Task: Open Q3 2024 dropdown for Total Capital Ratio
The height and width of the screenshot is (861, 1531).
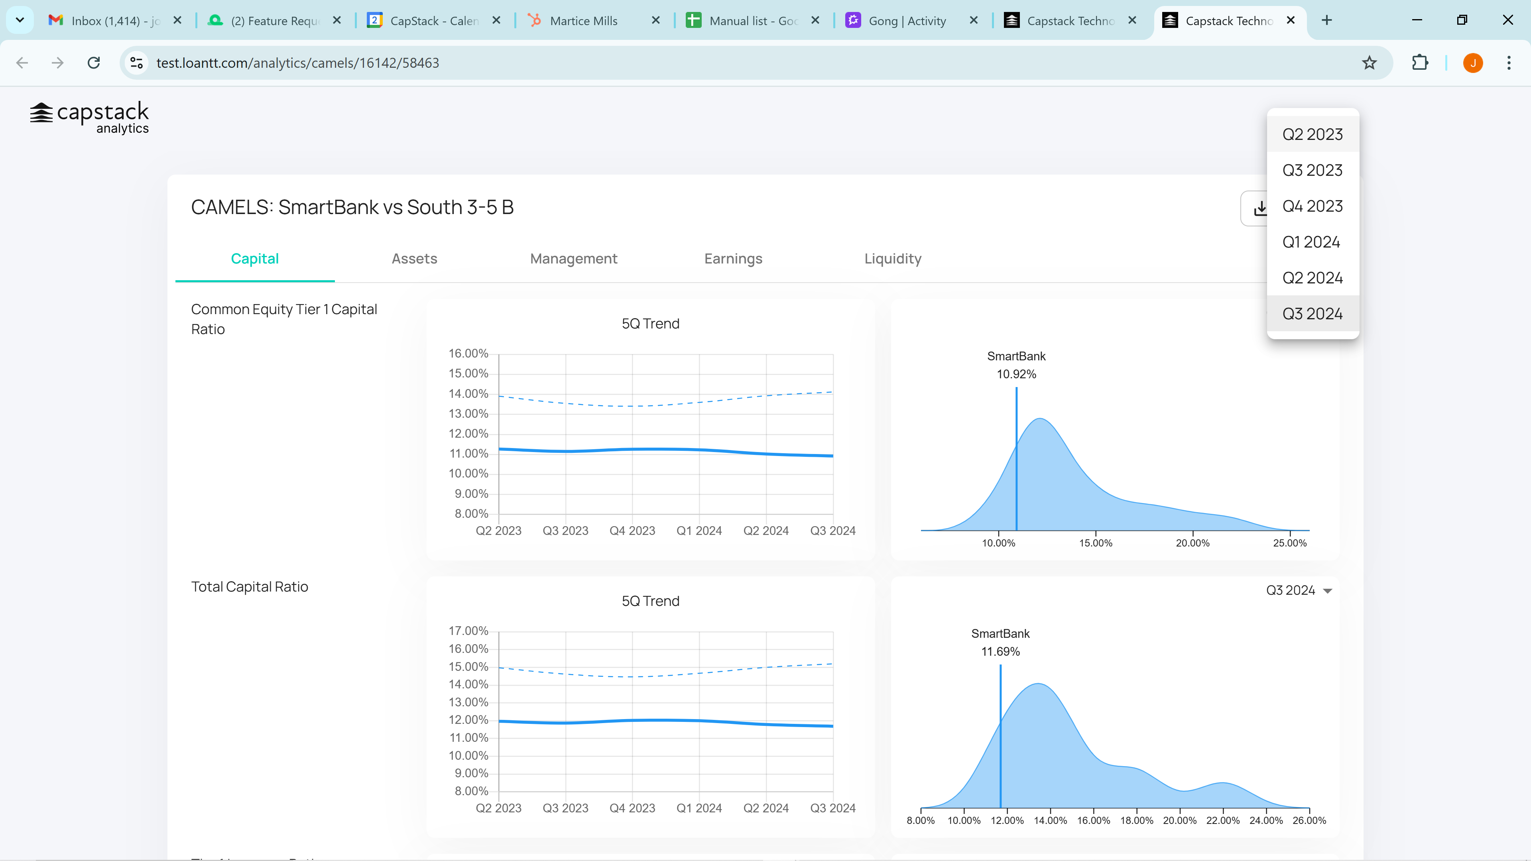Action: click(x=1299, y=590)
